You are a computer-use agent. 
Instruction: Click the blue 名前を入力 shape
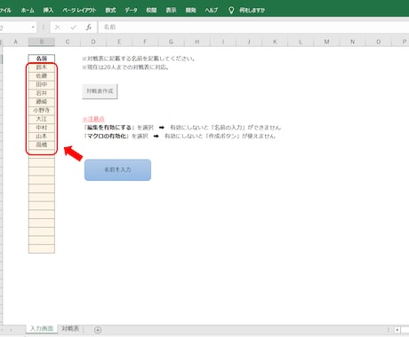(x=117, y=169)
